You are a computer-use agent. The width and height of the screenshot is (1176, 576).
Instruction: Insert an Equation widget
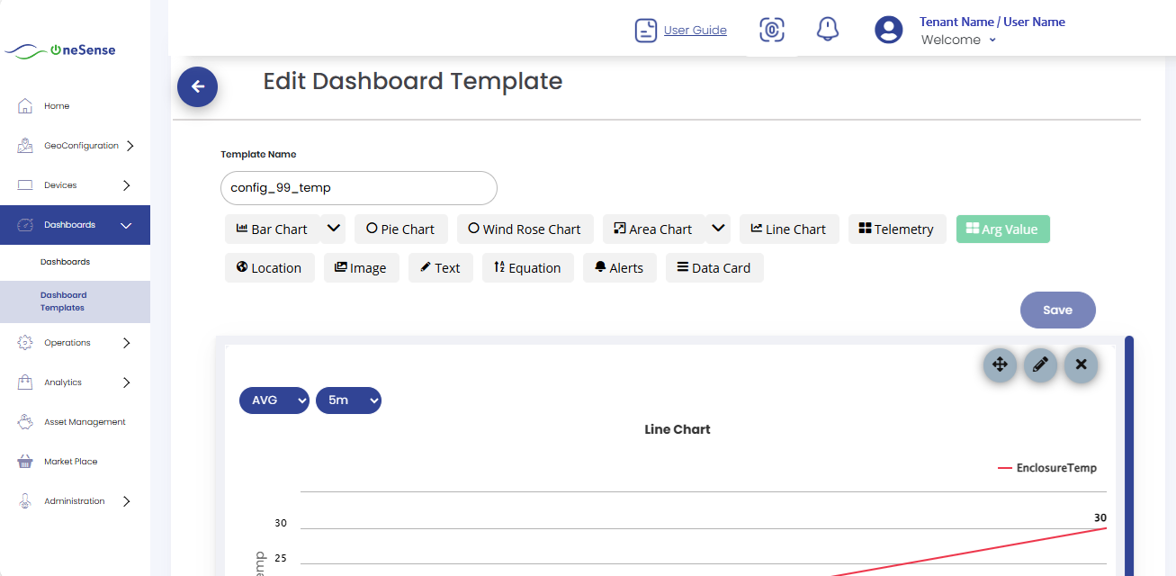(528, 267)
